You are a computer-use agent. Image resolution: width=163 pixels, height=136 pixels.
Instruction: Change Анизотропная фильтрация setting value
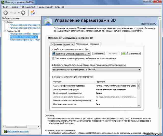[111, 89]
